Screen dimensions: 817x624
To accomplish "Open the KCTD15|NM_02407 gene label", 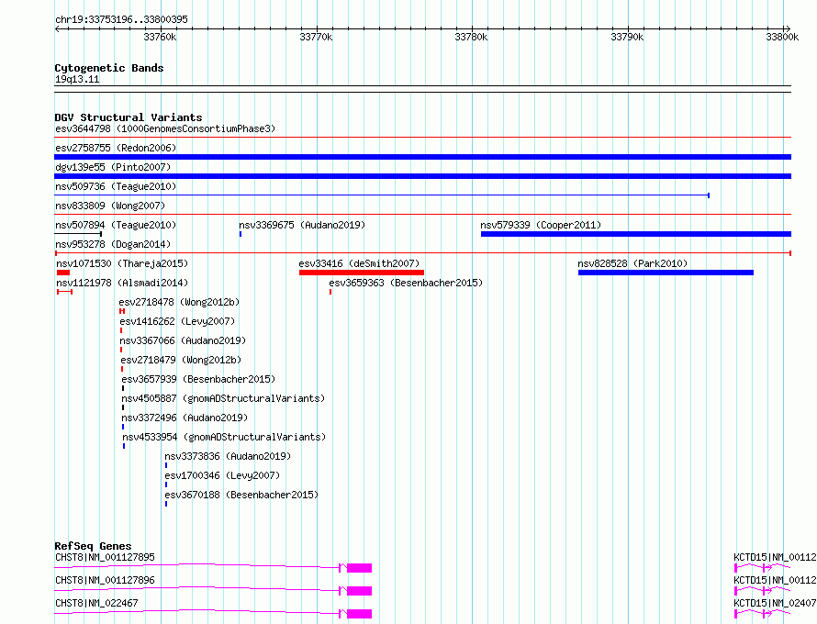I will [x=776, y=603].
